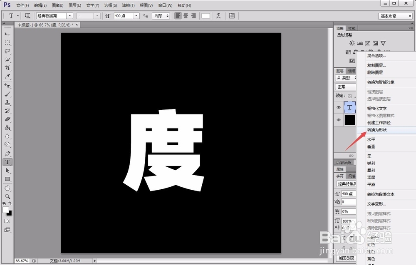Open the layer filter 类型 dropdown

(x=346, y=78)
